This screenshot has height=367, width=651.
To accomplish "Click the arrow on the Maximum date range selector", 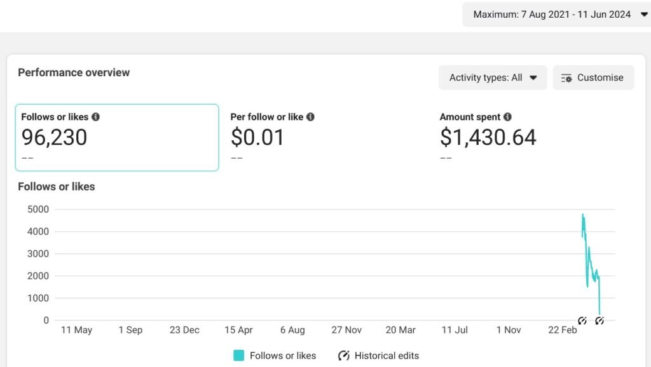I will click(x=643, y=15).
